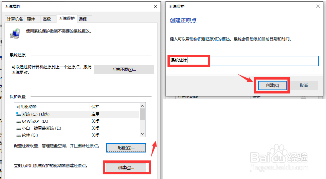This screenshot has height=179, width=326.
Task: Click the system C: drive icon
Action: click(x=19, y=114)
